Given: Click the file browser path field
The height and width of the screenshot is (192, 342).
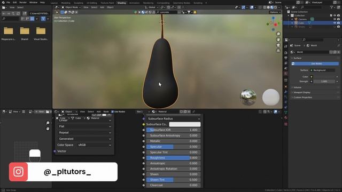Looking at the screenshot, I should pyautogui.click(x=39, y=13).
